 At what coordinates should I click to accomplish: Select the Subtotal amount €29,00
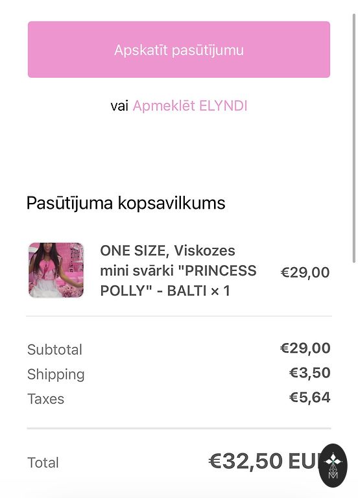click(x=305, y=348)
